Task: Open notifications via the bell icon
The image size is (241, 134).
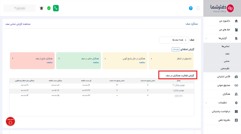Action: pos(42,8)
